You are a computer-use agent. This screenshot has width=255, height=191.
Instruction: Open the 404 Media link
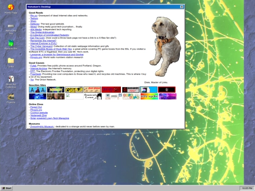[36, 30]
